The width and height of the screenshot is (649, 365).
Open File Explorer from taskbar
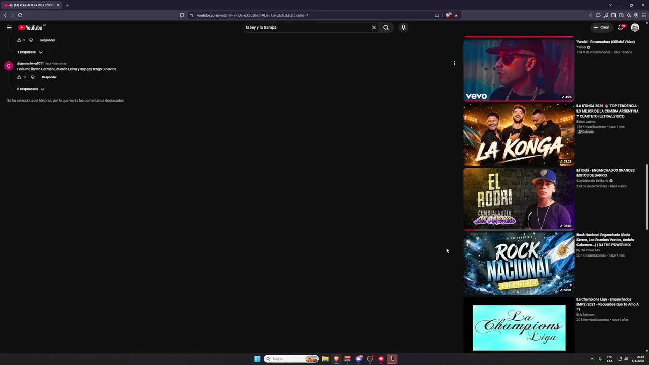(325, 359)
